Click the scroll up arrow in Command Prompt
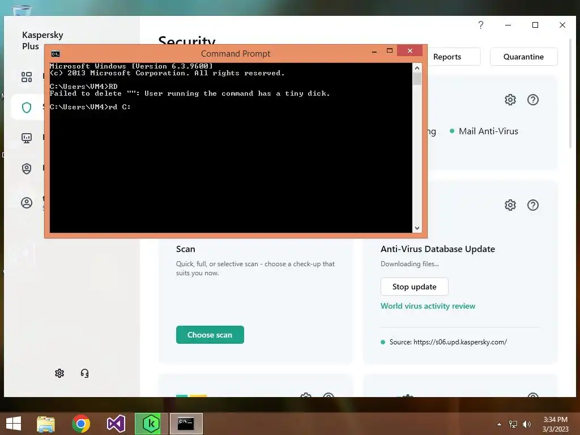Viewport: 580px width, 435px height. click(417, 68)
